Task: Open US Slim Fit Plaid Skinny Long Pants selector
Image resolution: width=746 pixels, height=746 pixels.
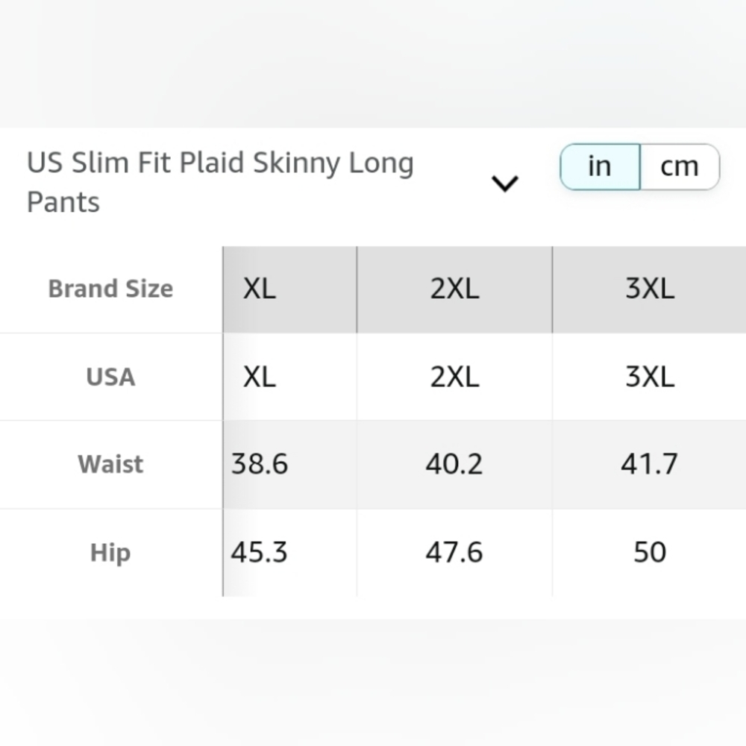Action: coord(220,182)
